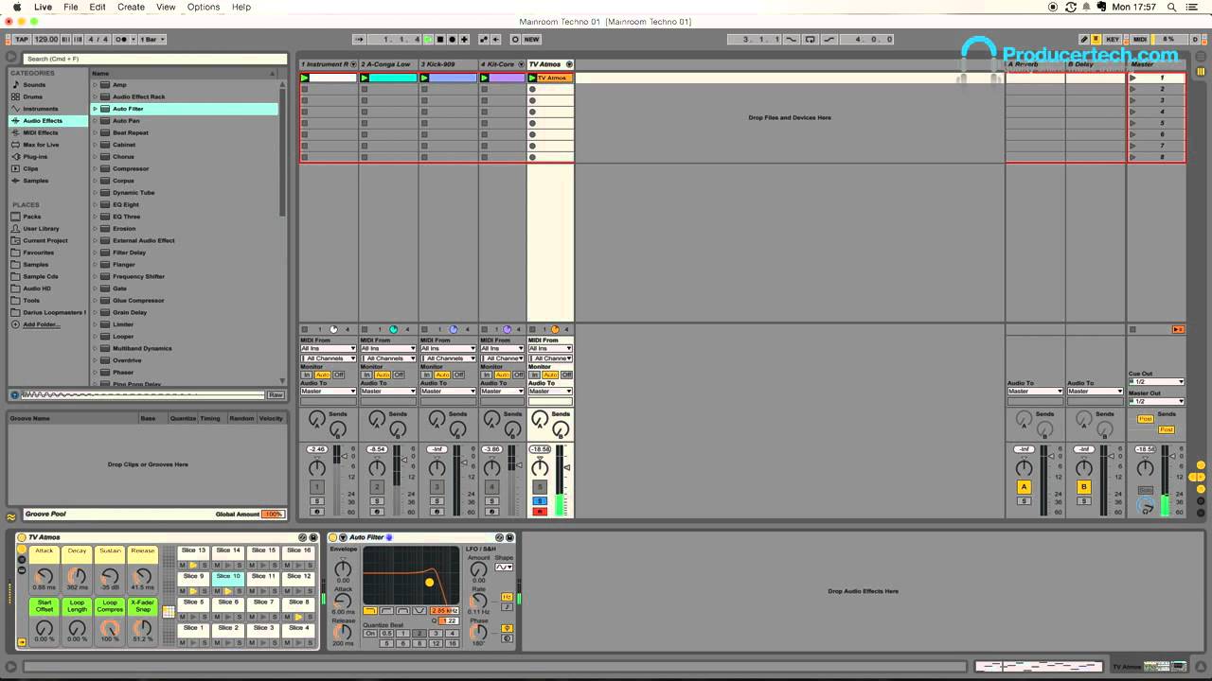Toggle the KEY map mode switch
The image size is (1212, 681).
[x=1113, y=40]
